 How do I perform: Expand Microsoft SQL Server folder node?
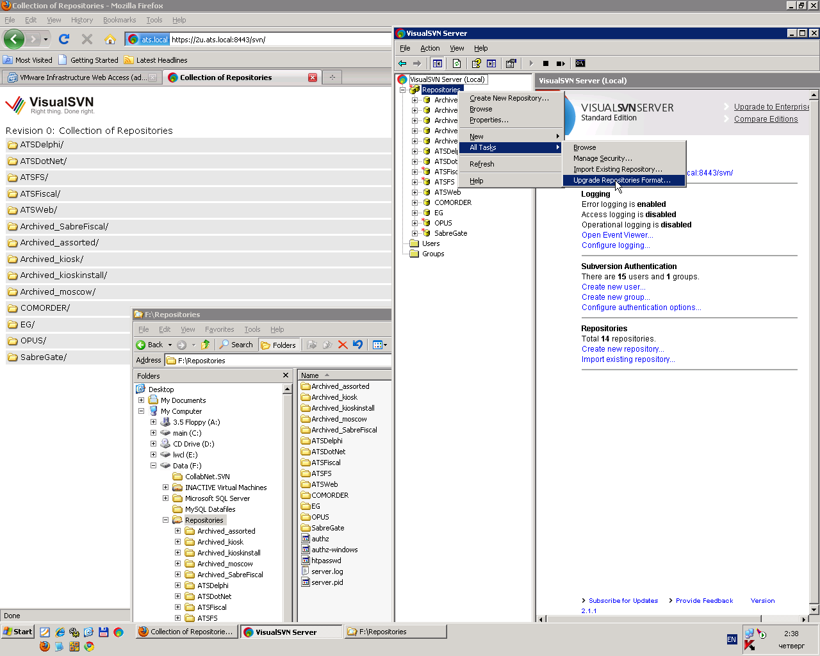[x=165, y=498]
